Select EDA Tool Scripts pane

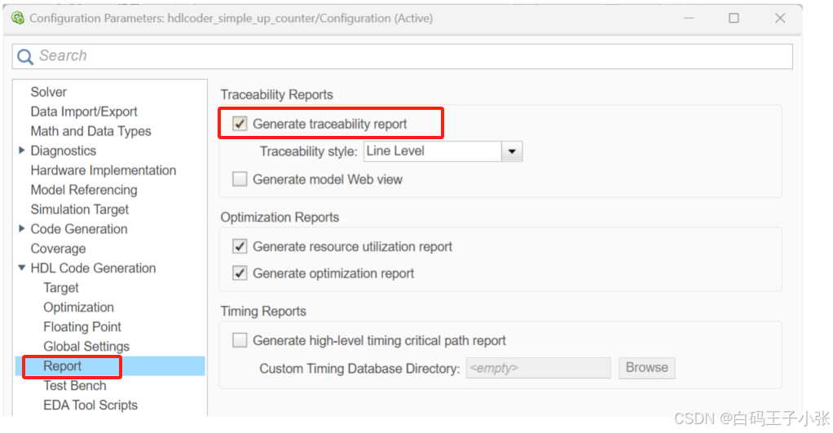(x=90, y=405)
